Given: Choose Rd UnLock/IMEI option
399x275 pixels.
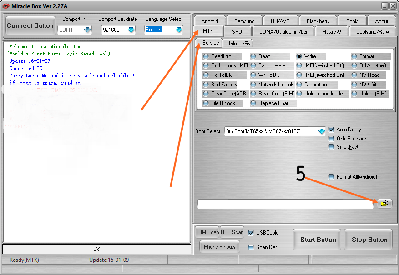Looking at the screenshot, I should [x=226, y=65].
